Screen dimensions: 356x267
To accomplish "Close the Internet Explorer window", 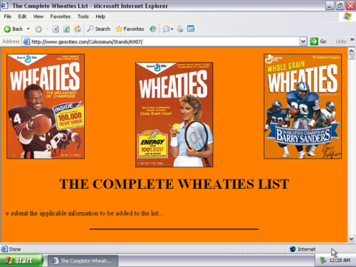I will click(350, 6).
